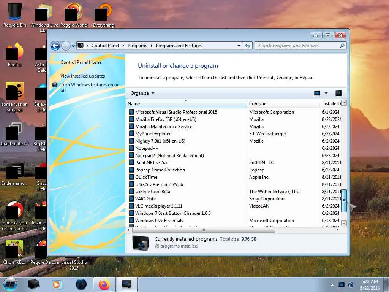
Task: Click QuickTime program icon
Action: coord(131,177)
